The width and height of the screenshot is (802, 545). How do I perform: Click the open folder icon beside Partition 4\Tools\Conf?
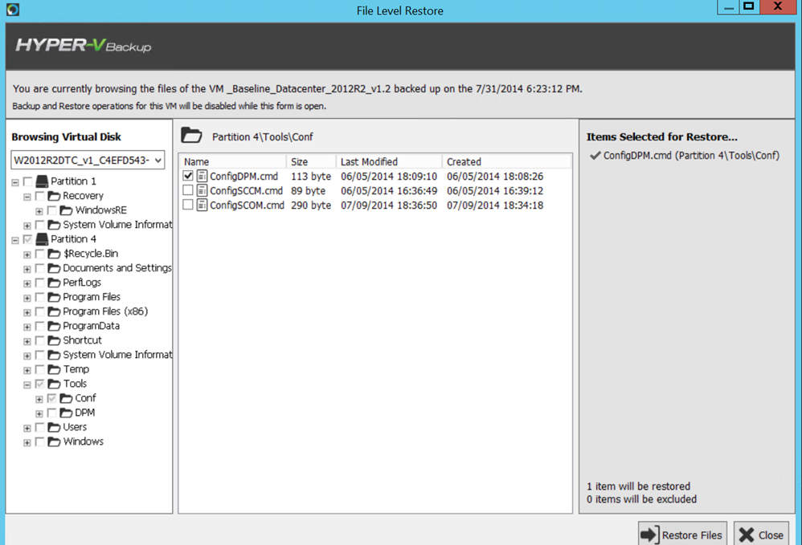coord(192,136)
